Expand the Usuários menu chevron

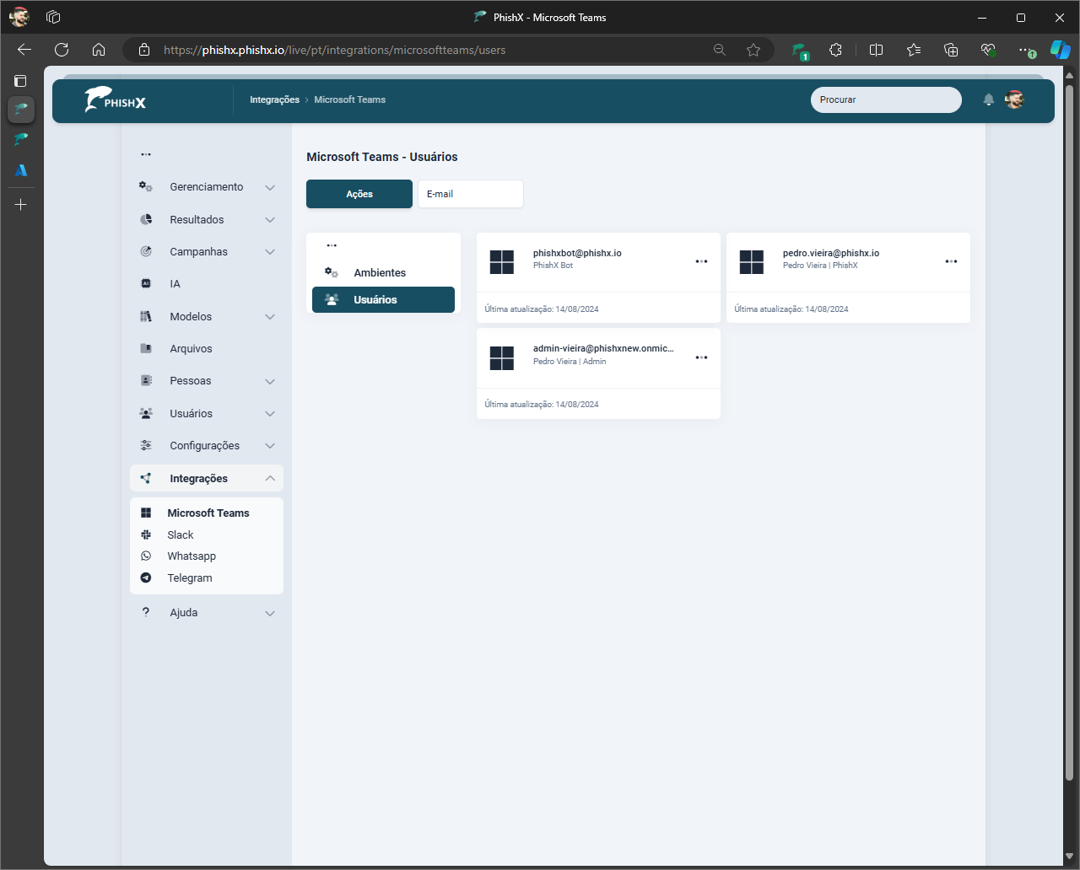(x=270, y=414)
